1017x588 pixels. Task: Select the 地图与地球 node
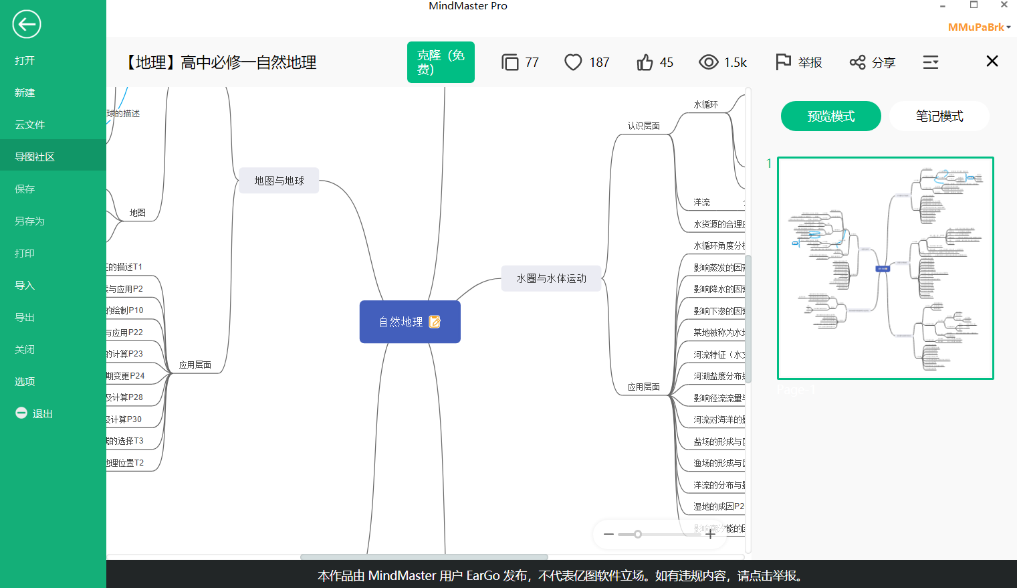(x=279, y=181)
